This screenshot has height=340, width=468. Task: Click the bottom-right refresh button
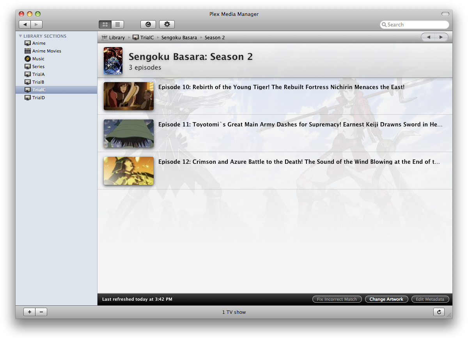click(x=439, y=312)
